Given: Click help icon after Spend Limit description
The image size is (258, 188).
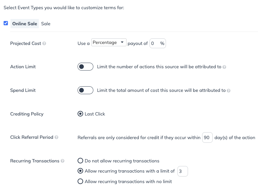Looking at the screenshot, I should click(228, 91).
